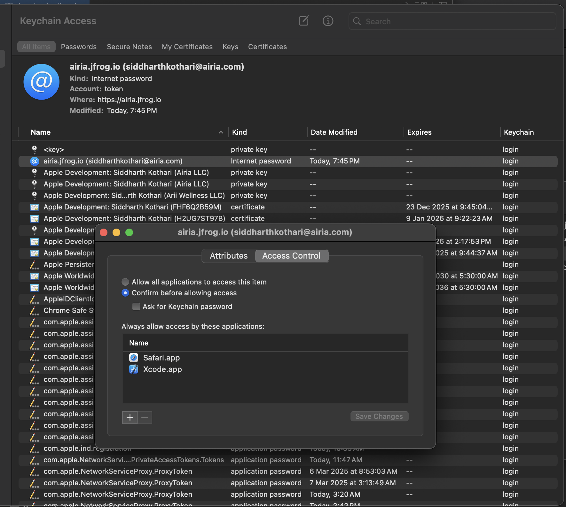Select Confirm before allowing access option
566x507 pixels.
tap(125, 293)
